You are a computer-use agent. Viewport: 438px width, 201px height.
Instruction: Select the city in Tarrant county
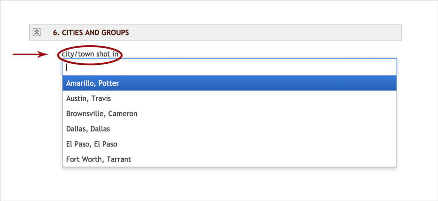[x=98, y=159]
